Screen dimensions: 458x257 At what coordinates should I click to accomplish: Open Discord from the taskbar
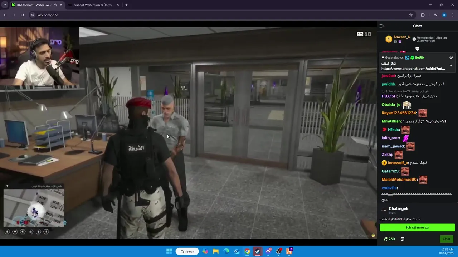(268, 251)
